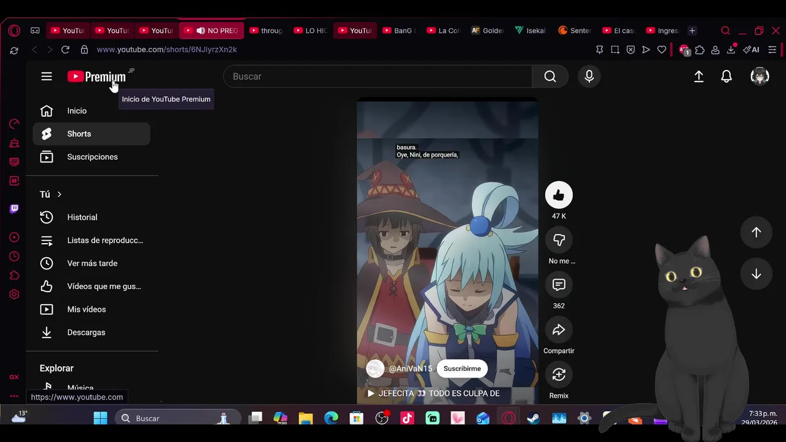Click the Compartir share arrow
786x442 pixels.
tap(559, 330)
